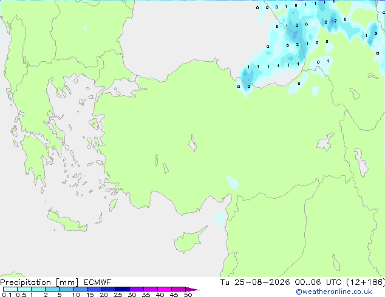Click the purple arrow end of the legend
Viewport: 385px width, 297px height.
192,289
